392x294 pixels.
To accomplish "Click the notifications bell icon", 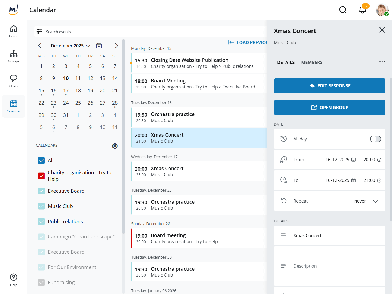I will tap(362, 10).
